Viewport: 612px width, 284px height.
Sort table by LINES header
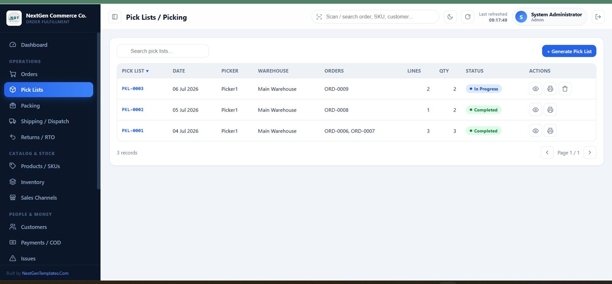point(414,71)
